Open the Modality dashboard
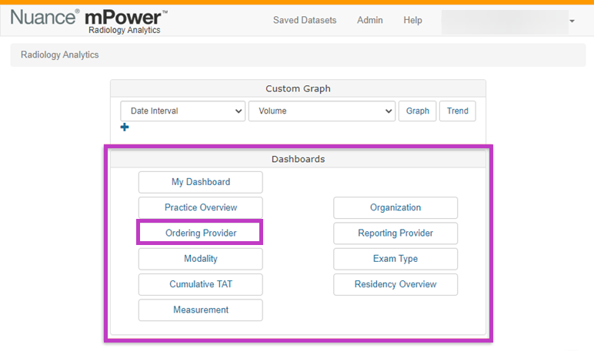 click(x=200, y=259)
